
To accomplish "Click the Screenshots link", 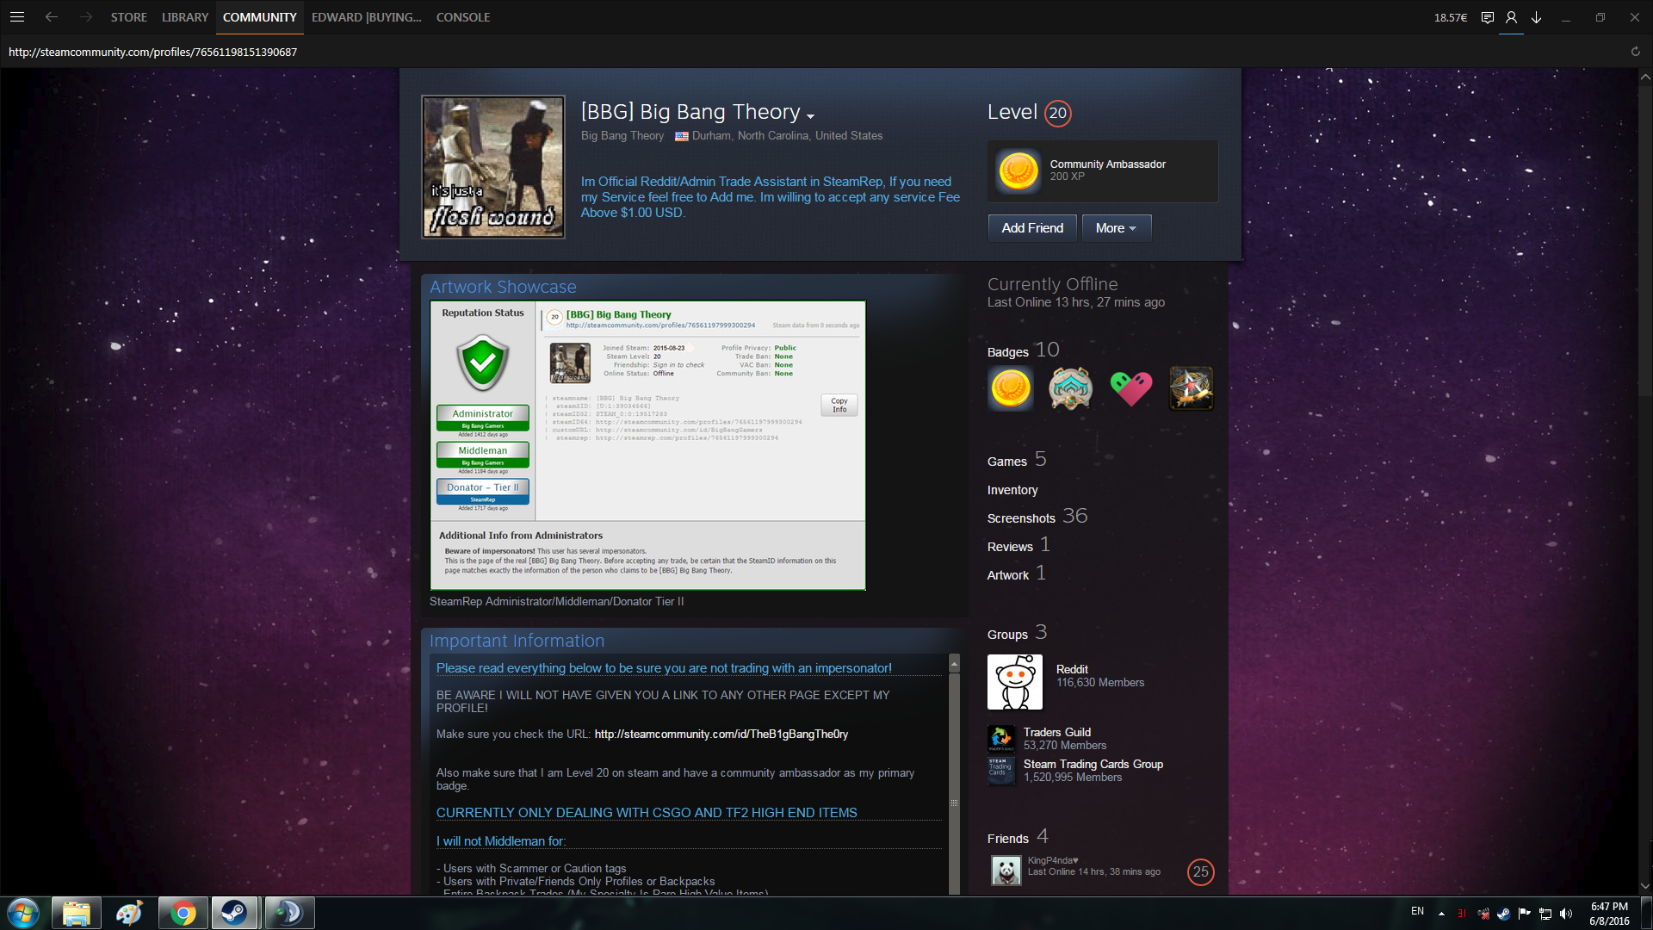I will point(1021,518).
